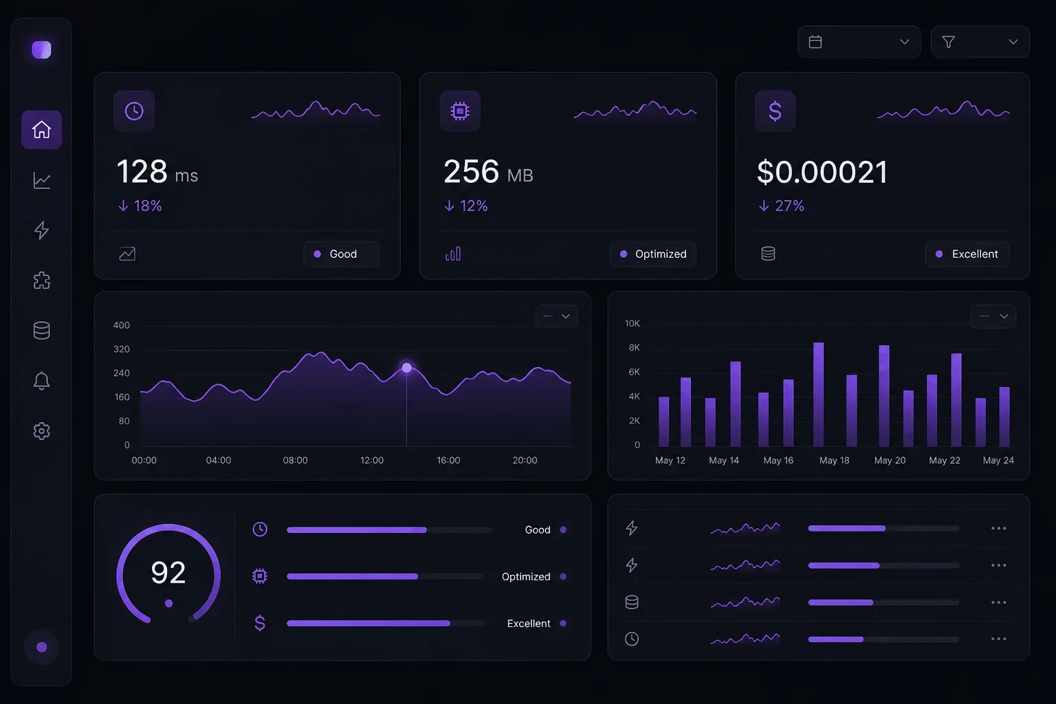
Task: Click the highlighted data point on line chart
Action: (x=406, y=368)
